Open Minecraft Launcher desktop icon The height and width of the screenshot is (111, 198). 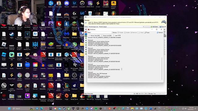(74, 25)
